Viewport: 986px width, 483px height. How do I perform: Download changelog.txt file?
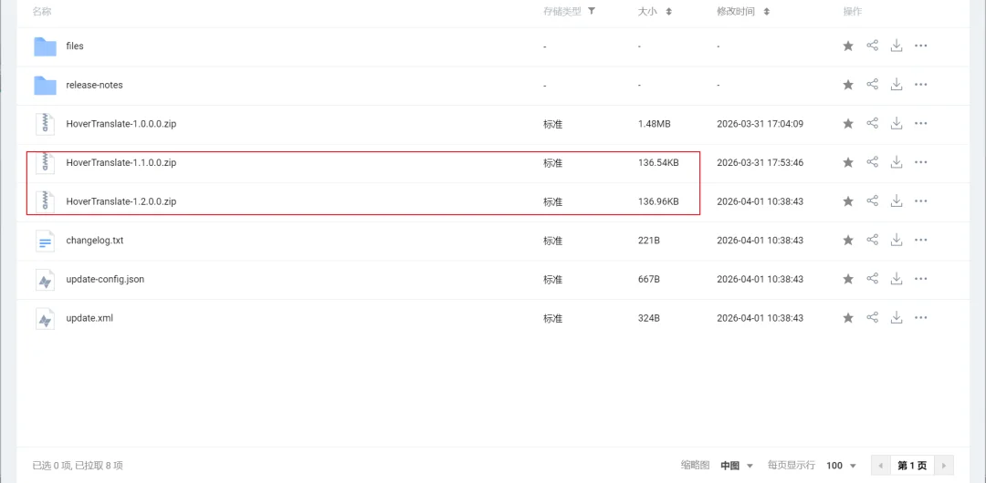click(897, 241)
